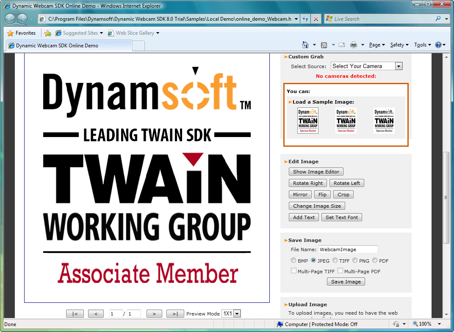Go to first image with |< button

[75, 314]
